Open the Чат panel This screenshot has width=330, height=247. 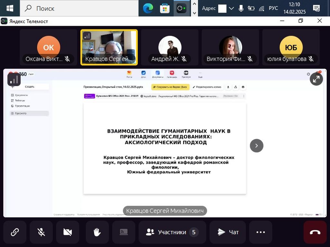pos(228,232)
